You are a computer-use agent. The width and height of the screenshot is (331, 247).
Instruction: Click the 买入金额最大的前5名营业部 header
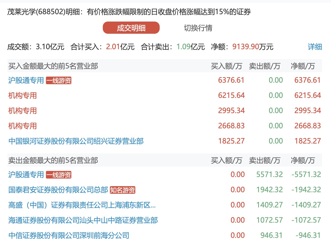pyautogui.click(x=53, y=66)
